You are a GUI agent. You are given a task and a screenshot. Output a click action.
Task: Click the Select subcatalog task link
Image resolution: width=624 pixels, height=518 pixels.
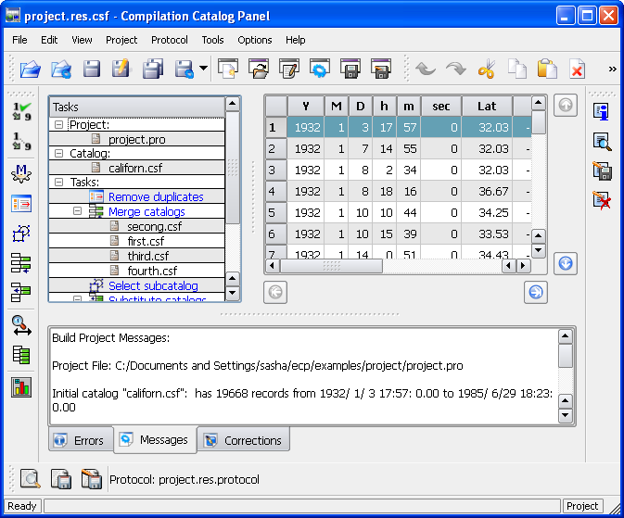153,285
